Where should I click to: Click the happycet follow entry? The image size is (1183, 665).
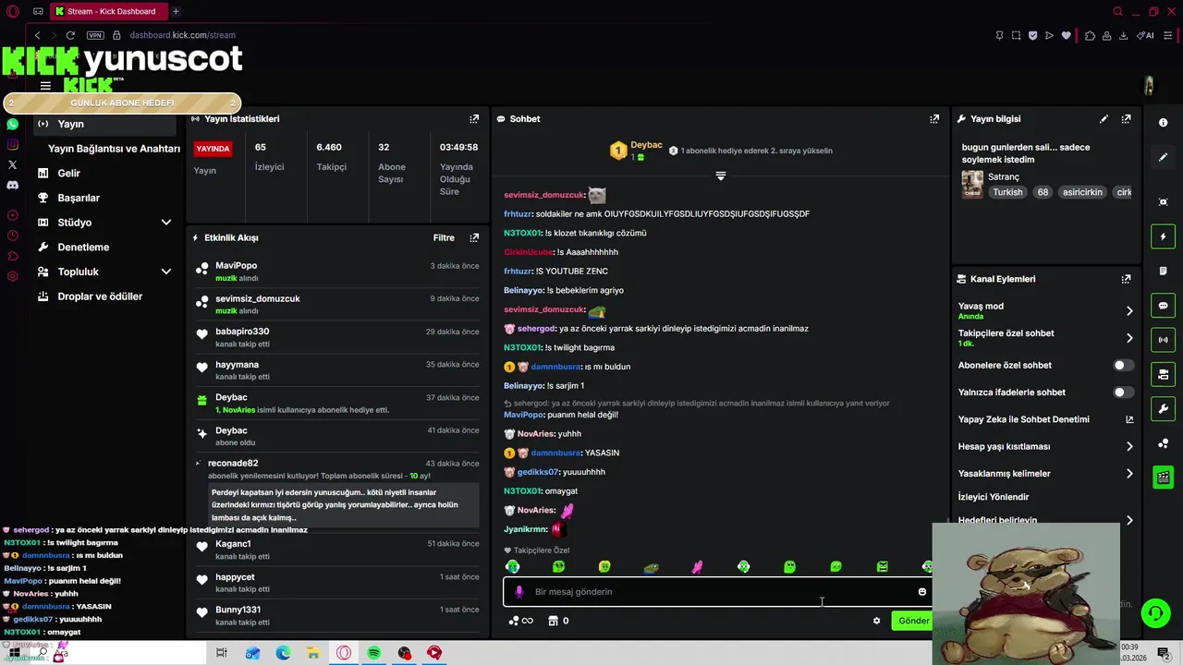[x=337, y=583]
